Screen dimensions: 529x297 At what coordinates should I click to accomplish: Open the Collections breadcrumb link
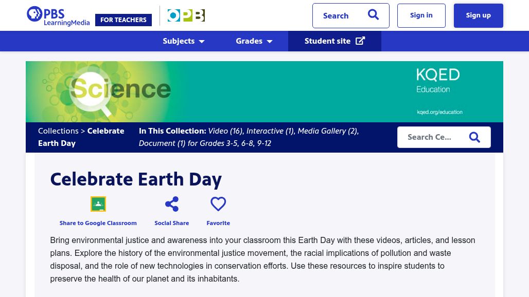(58, 131)
